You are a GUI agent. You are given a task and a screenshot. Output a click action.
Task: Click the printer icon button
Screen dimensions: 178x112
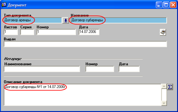[163, 32]
